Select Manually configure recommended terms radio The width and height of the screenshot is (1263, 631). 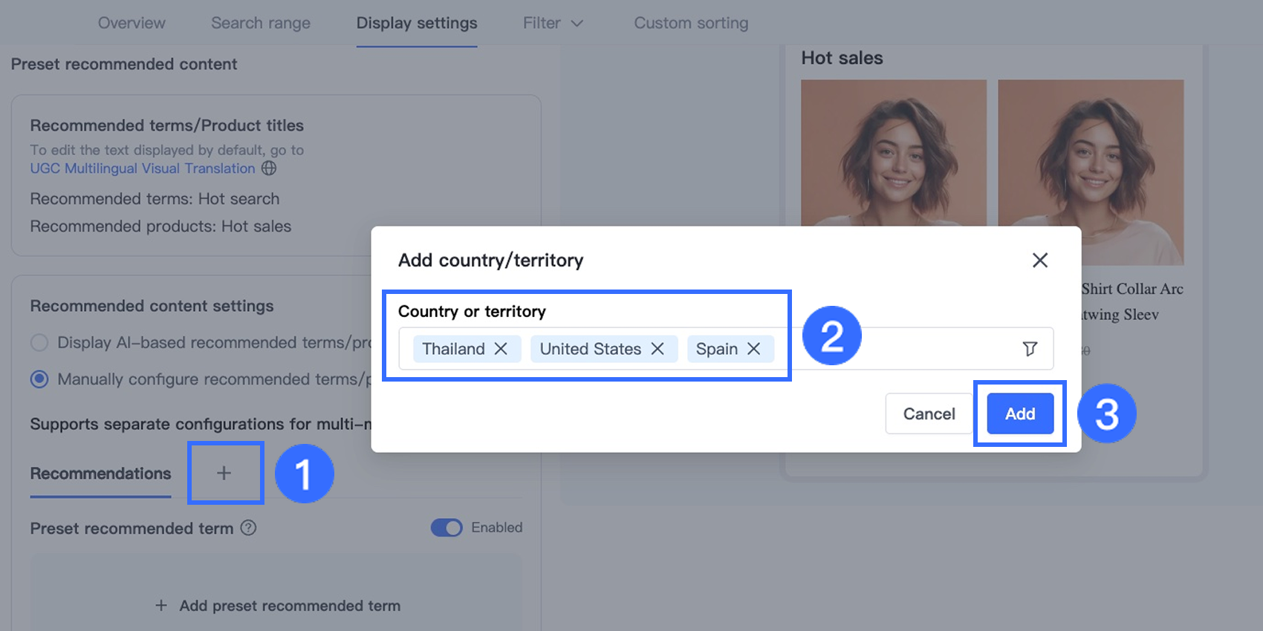(x=39, y=379)
